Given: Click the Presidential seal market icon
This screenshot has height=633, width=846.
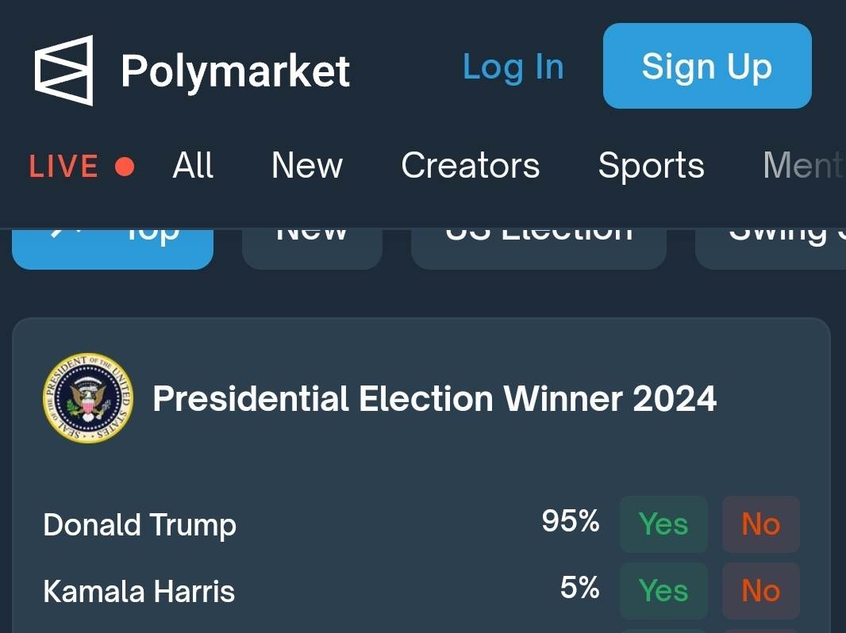Looking at the screenshot, I should [87, 398].
